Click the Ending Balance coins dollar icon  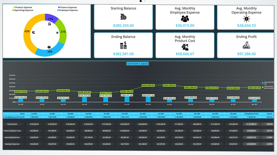click(x=123, y=45)
